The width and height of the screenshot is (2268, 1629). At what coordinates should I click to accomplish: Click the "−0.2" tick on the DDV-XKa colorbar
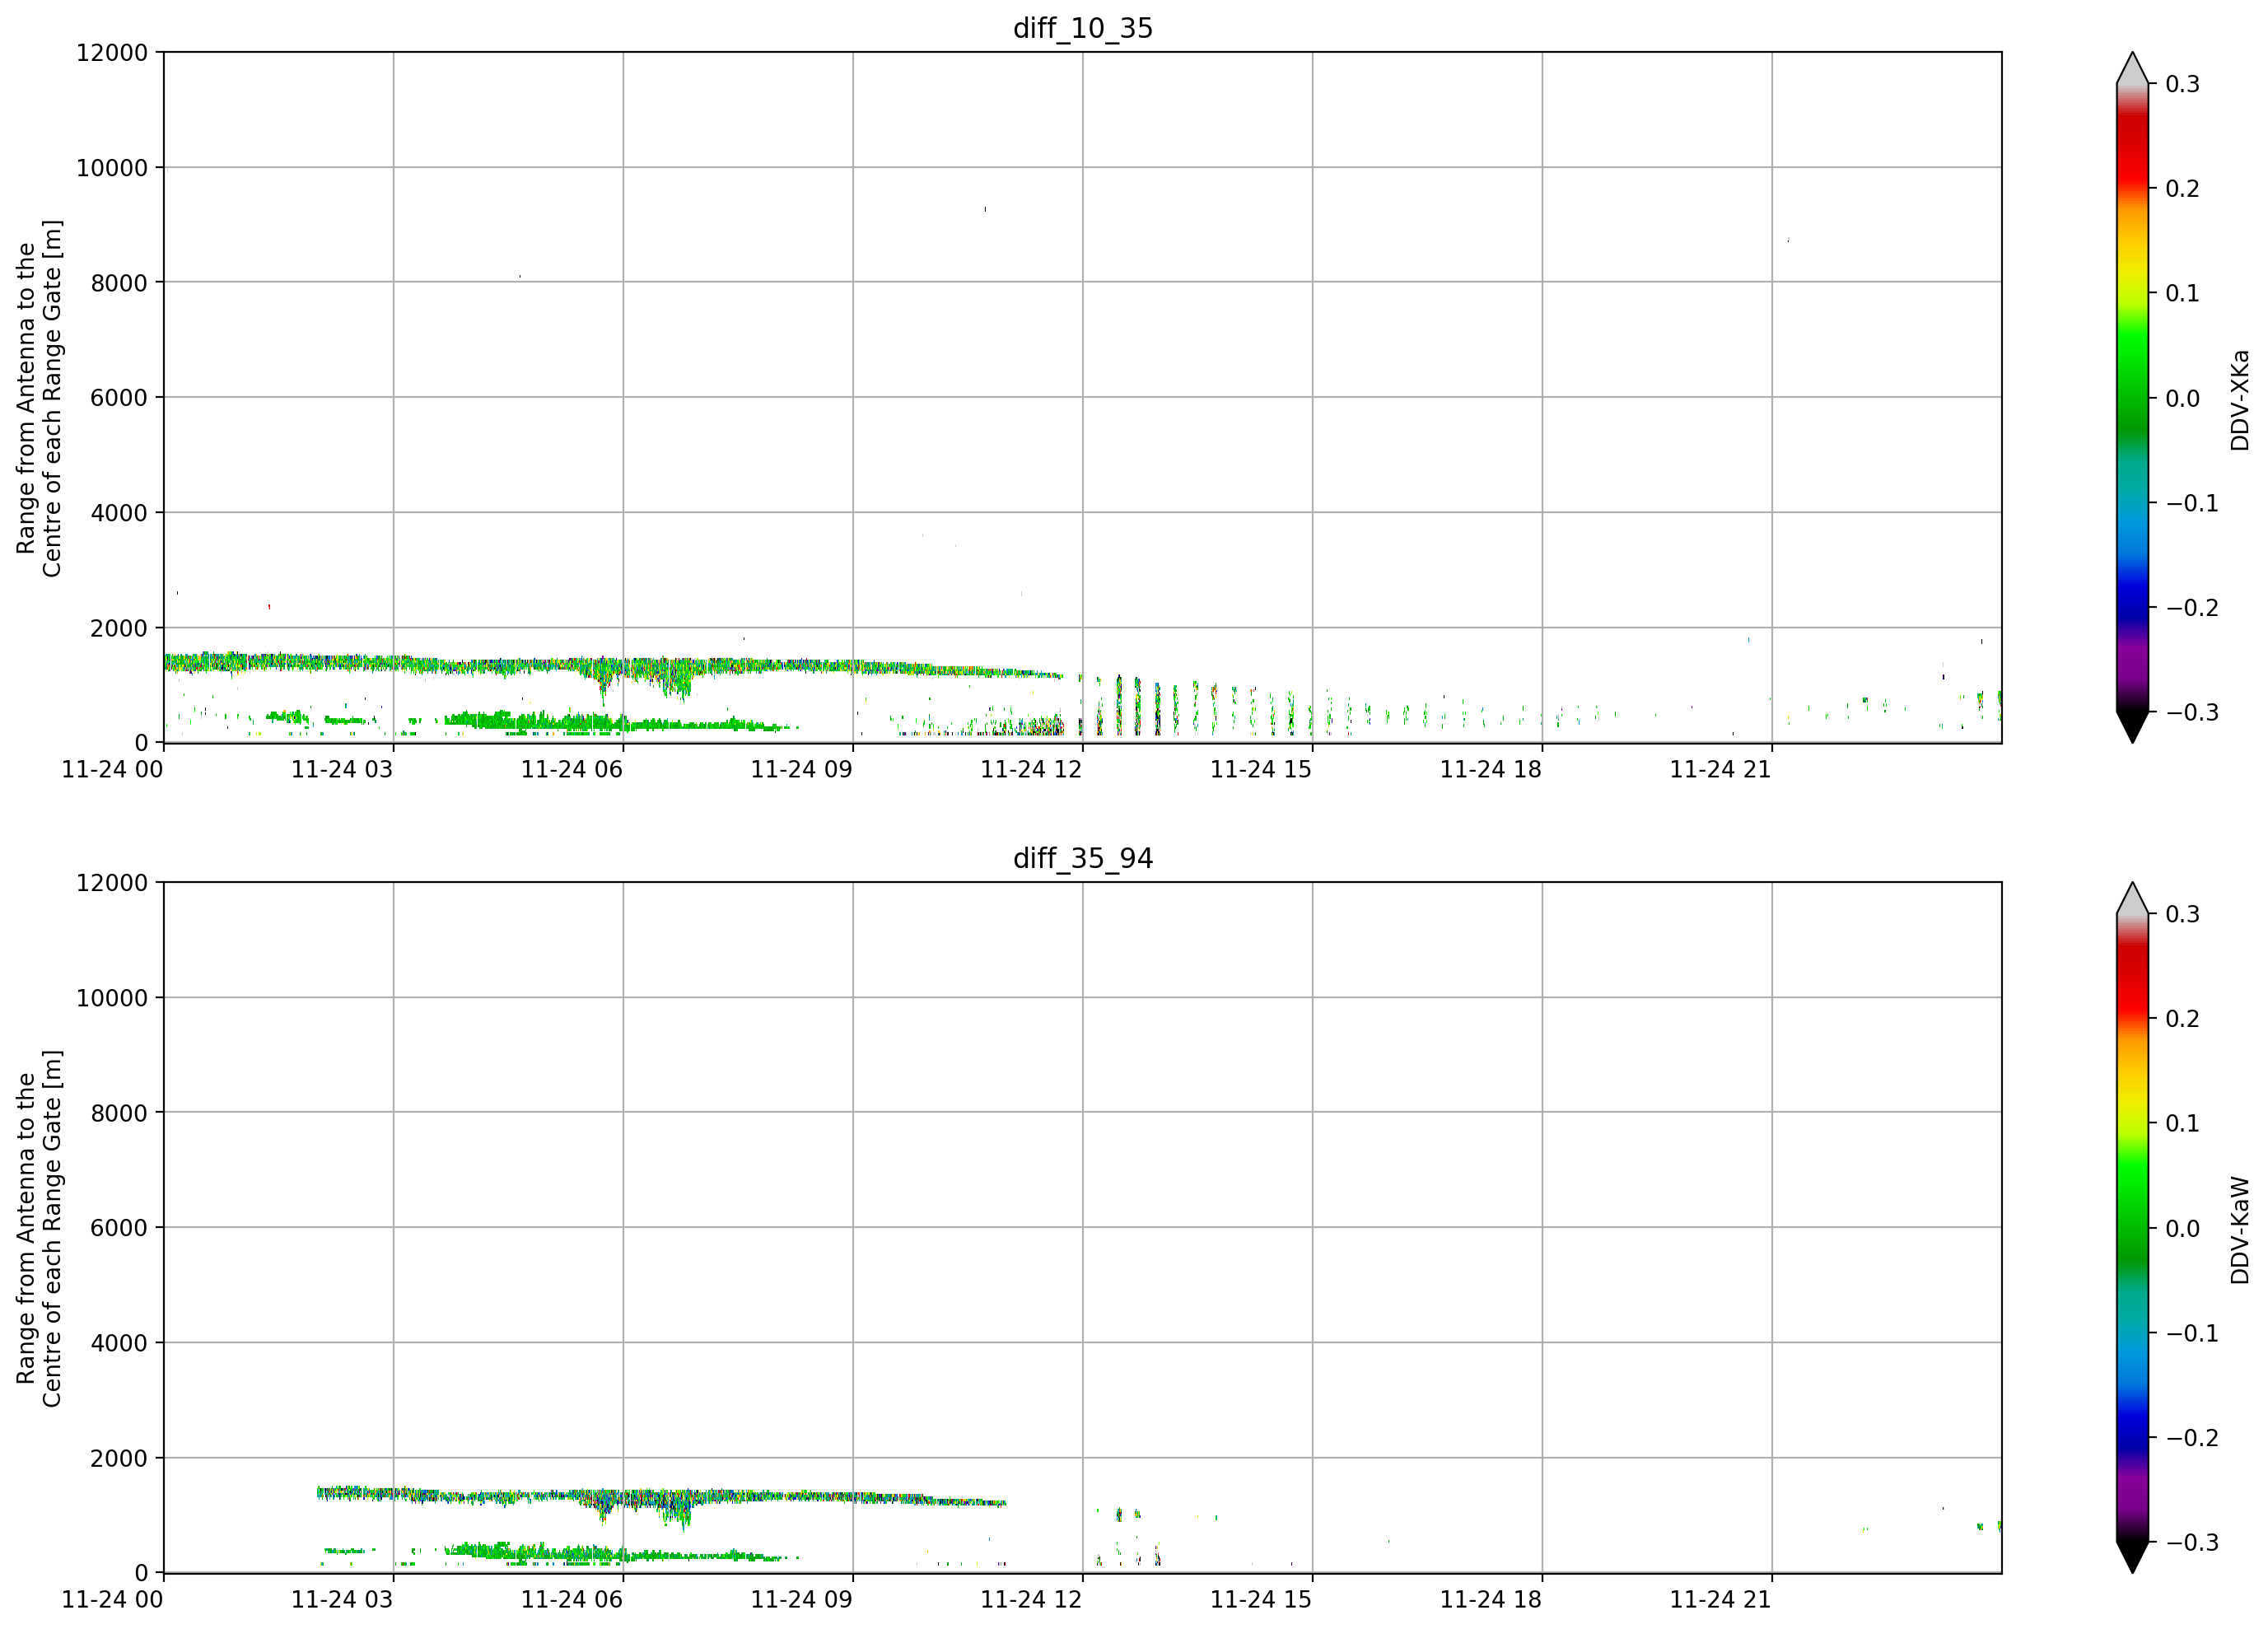(x=2192, y=607)
